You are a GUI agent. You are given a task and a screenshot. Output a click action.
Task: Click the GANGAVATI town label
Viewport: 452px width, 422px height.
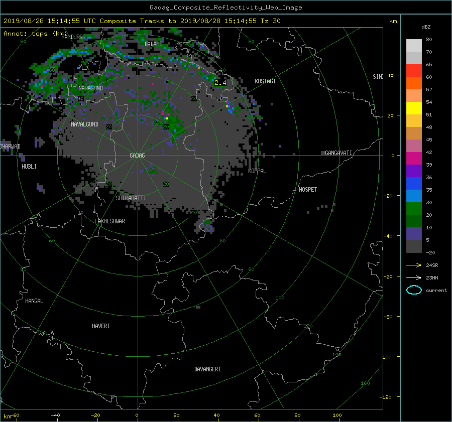[338, 153]
